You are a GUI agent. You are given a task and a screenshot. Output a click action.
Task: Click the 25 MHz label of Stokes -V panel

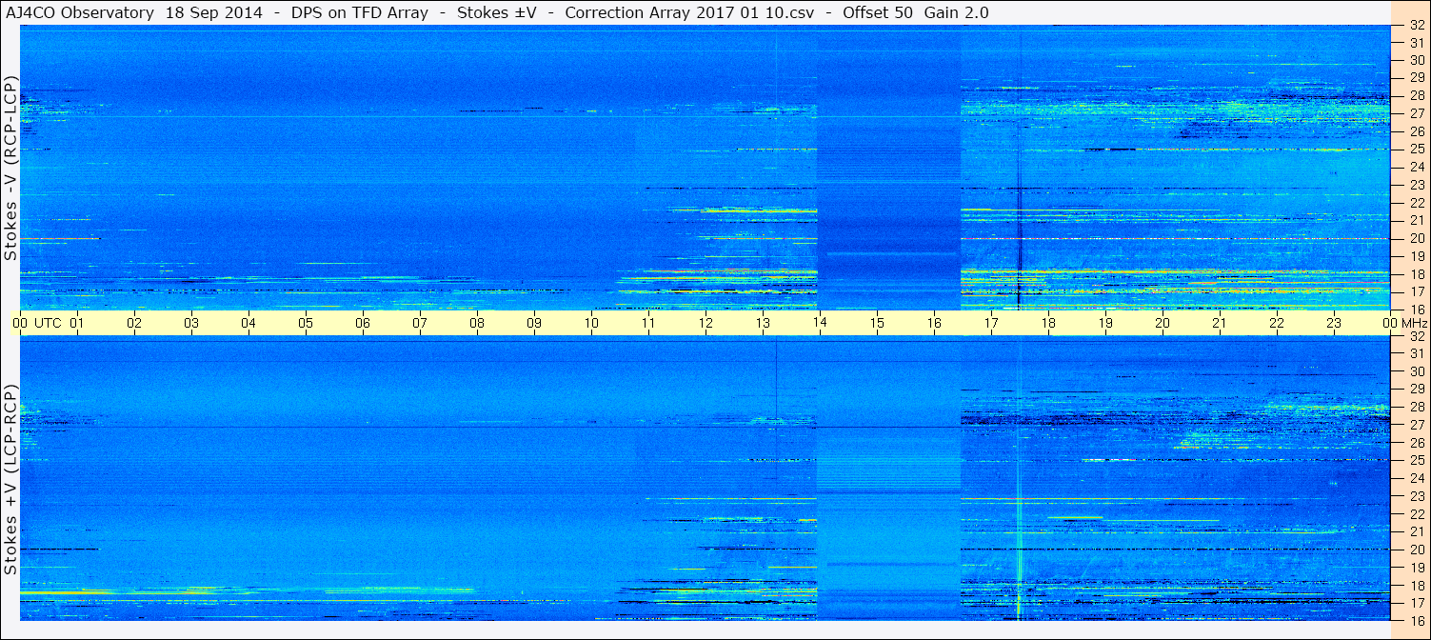(x=1417, y=149)
